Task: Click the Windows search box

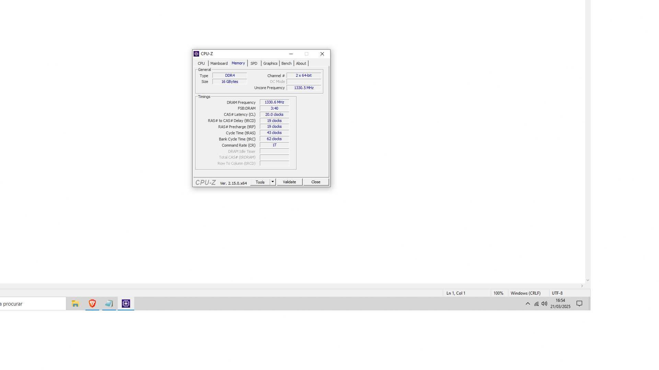Action: click(33, 304)
